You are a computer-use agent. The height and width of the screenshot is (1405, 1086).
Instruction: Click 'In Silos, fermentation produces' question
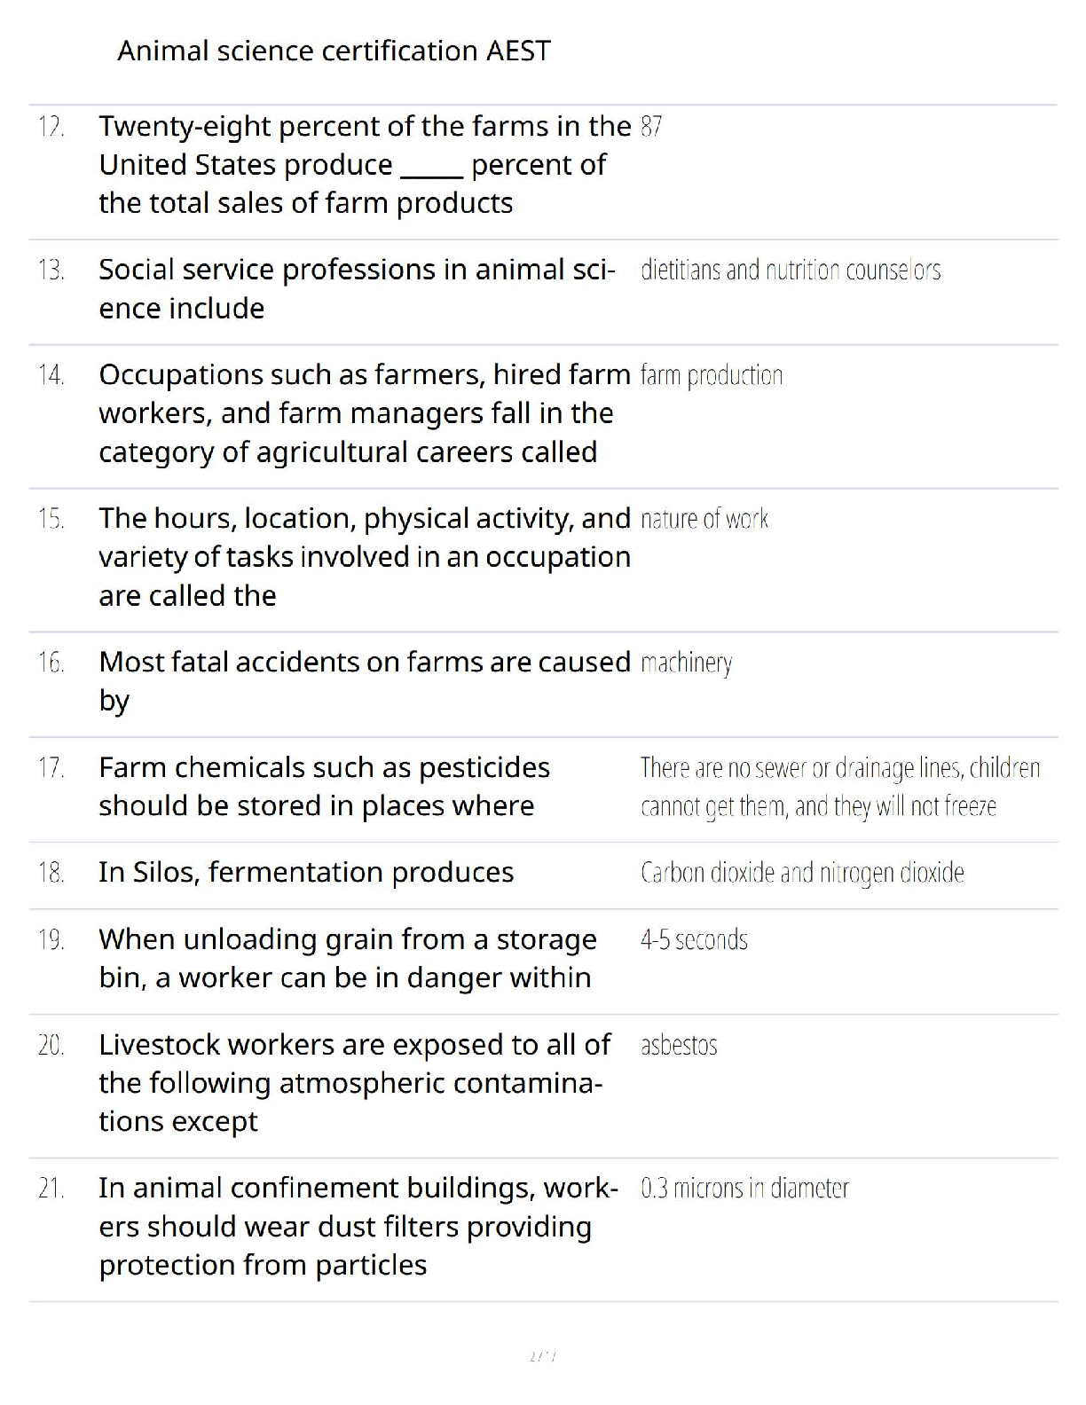[x=306, y=873]
